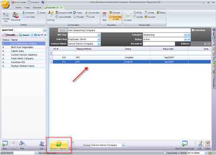Viewport: 216px width, 155px height.
Task: Expand the Sales Rep dropdown
Action: (99, 39)
